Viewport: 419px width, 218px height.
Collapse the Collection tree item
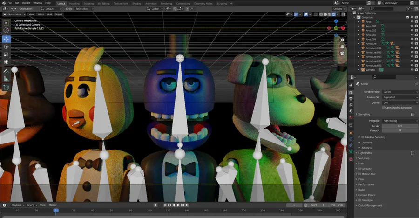tap(354, 17)
